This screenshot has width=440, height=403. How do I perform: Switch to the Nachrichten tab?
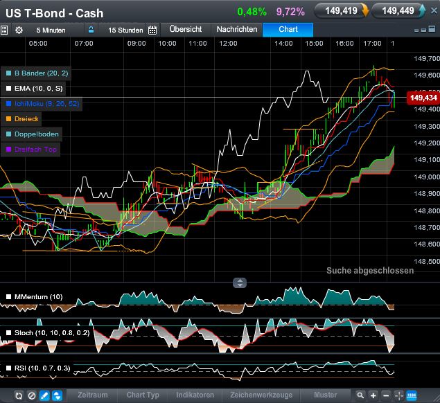pos(237,29)
